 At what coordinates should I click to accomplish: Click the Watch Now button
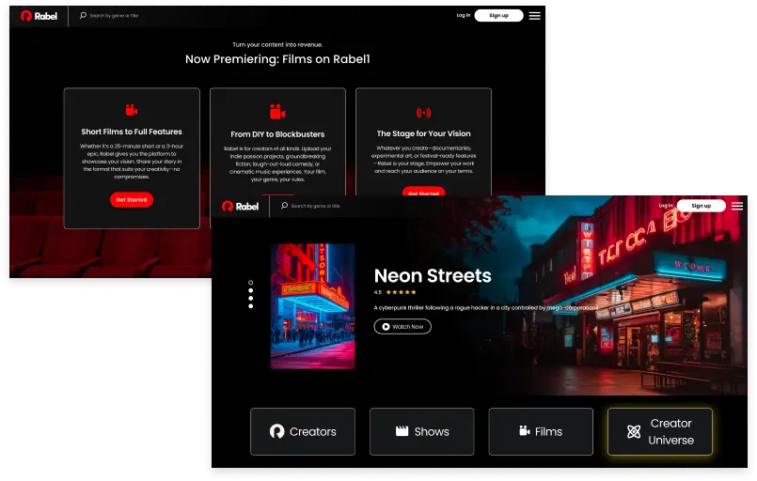click(x=402, y=327)
